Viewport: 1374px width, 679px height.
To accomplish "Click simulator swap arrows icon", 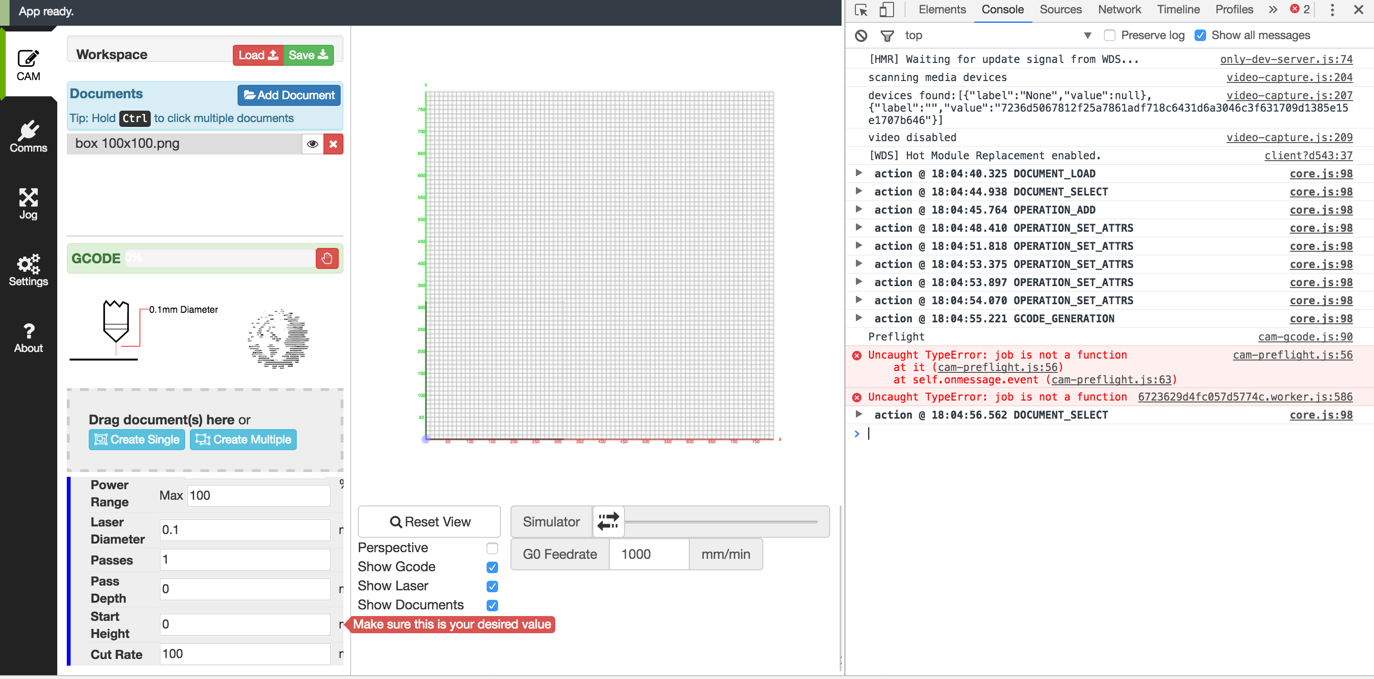I will (x=608, y=521).
